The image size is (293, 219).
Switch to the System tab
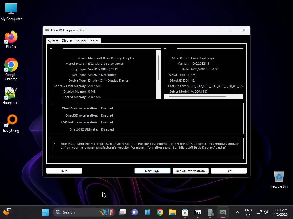pos(53,41)
